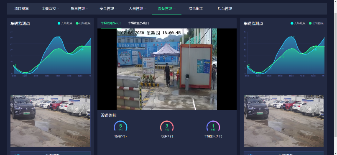
Task: Toggle 入场数量 legend in left chart panel
Action: [x=65, y=23]
